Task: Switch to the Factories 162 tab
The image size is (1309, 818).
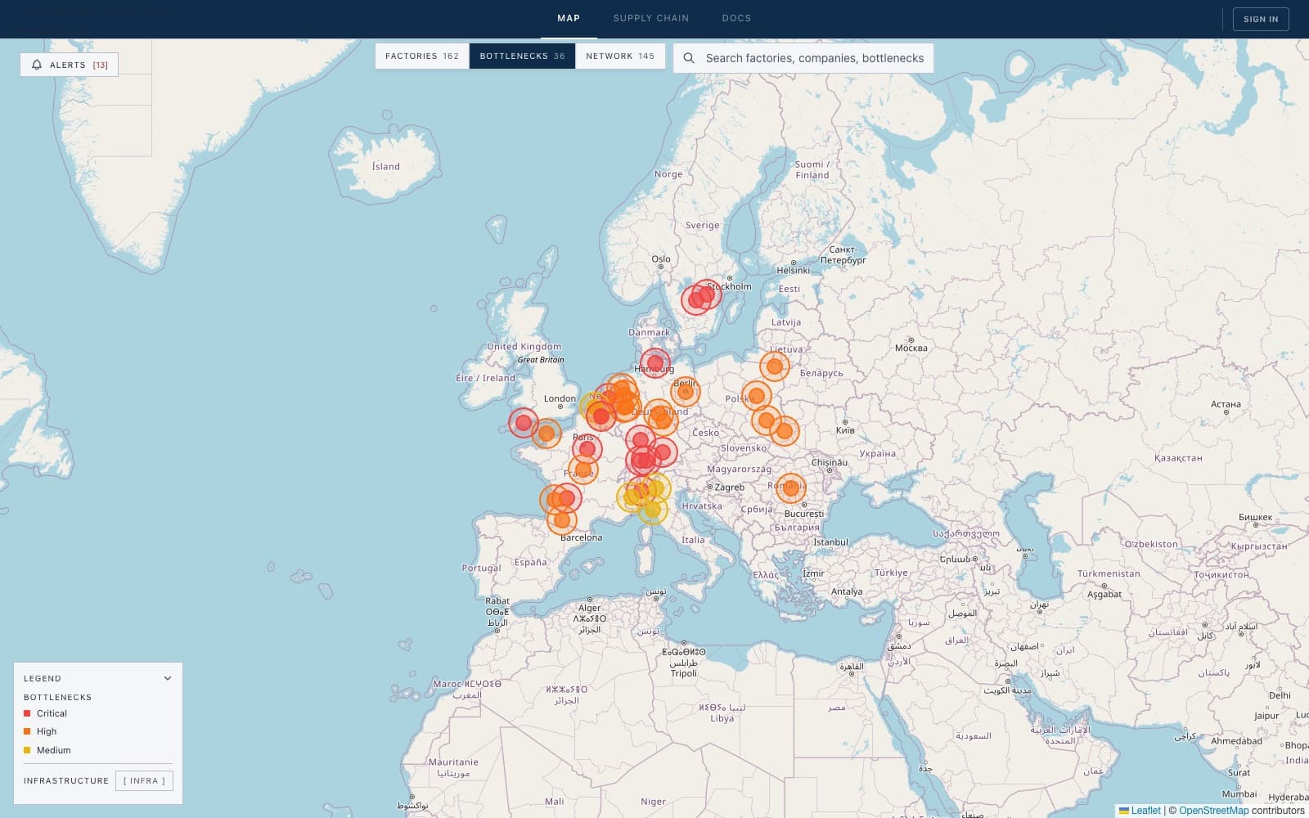Action: coord(422,56)
